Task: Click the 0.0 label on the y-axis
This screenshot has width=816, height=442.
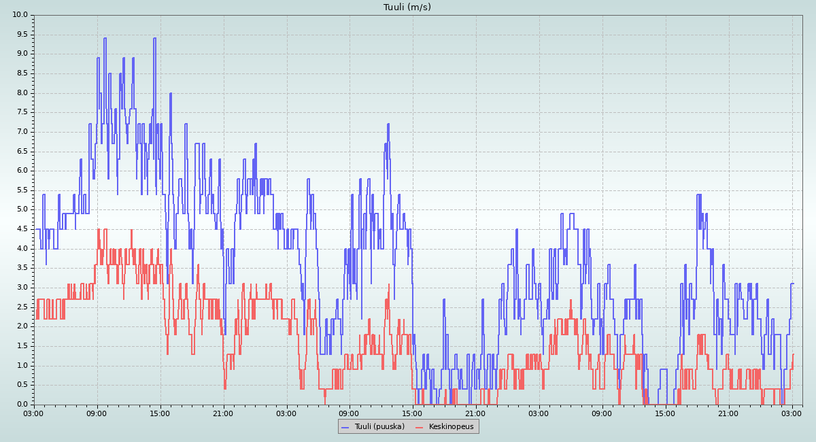Action: point(22,405)
